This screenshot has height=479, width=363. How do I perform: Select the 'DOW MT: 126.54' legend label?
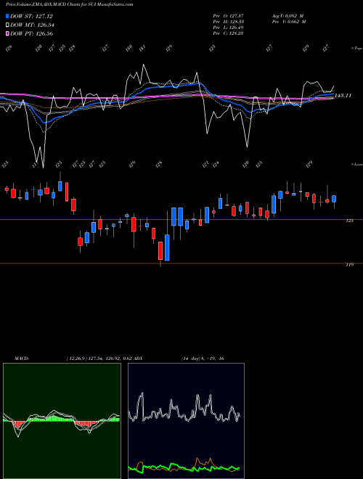(x=32, y=25)
